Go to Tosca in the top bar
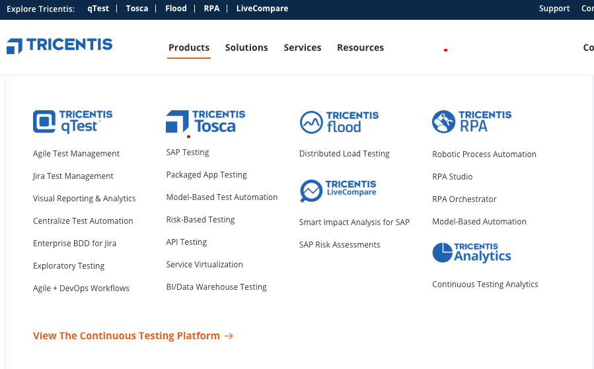Screen dimensions: 594x369 click(x=137, y=9)
